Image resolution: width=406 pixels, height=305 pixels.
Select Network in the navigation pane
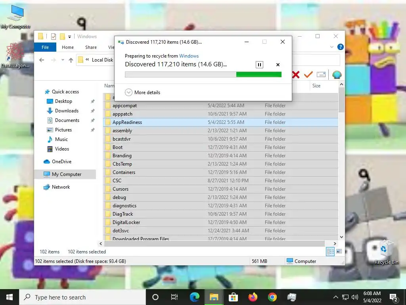61,187
